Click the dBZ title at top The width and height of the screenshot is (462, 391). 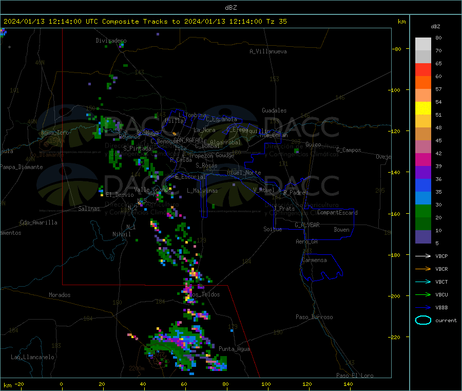pos(230,8)
